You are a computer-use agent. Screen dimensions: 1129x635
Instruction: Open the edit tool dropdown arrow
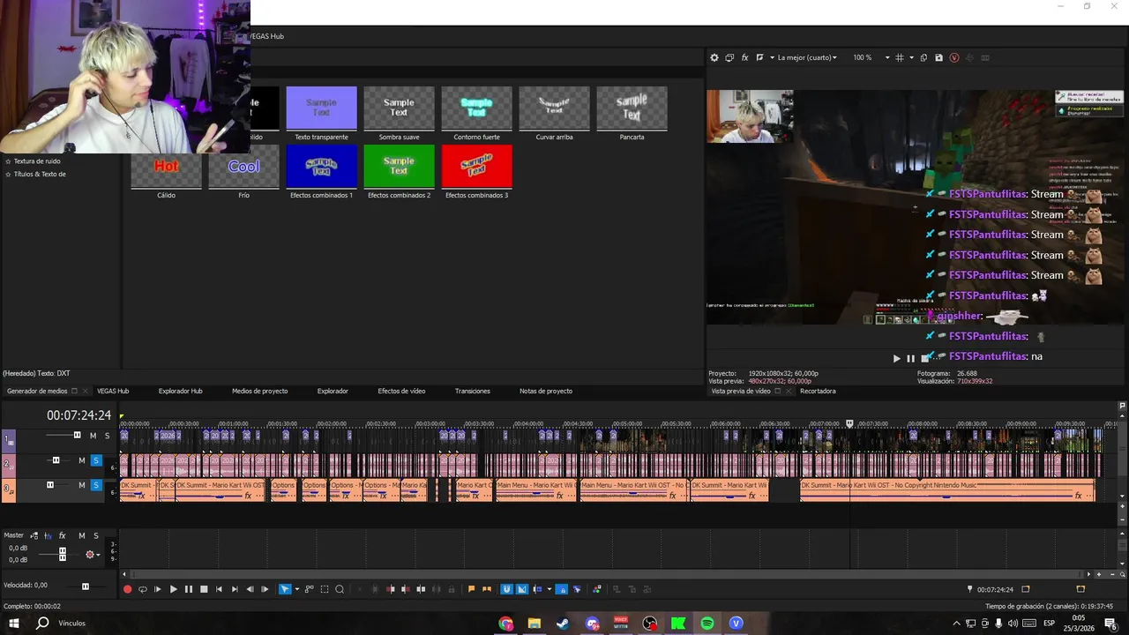297,589
